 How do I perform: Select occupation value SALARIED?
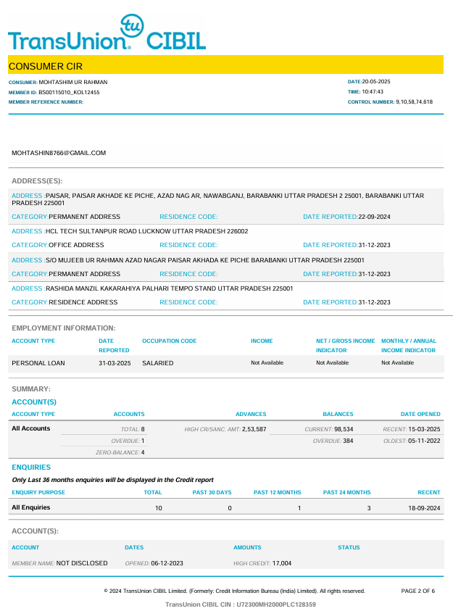(x=158, y=363)
